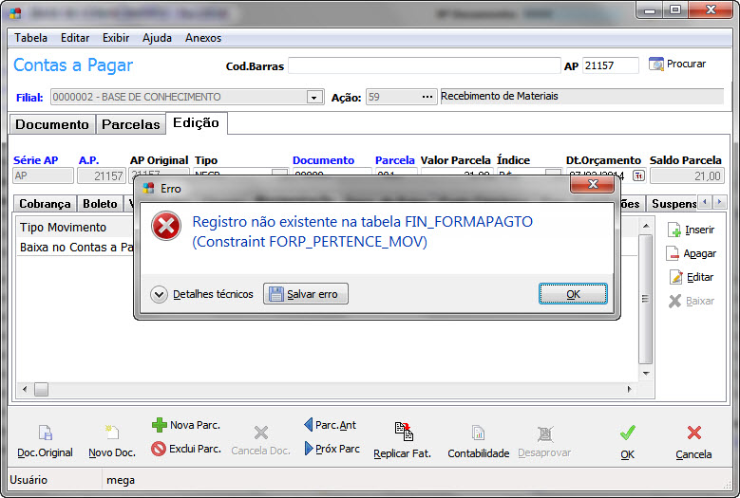Open Replicar Fat. tool
Image resolution: width=740 pixels, height=498 pixels.
coord(402,433)
